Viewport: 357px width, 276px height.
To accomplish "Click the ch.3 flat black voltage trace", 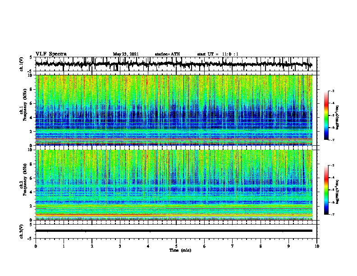I will click(x=174, y=231).
